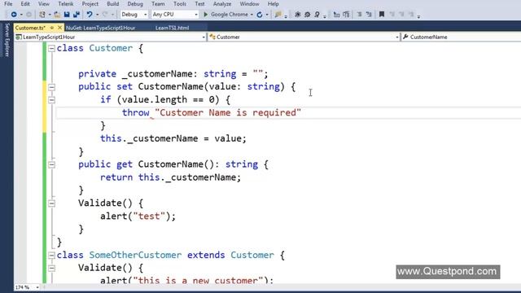521x293 pixels.
Task: Open the Server Explorer side panel
Action: 7,40
